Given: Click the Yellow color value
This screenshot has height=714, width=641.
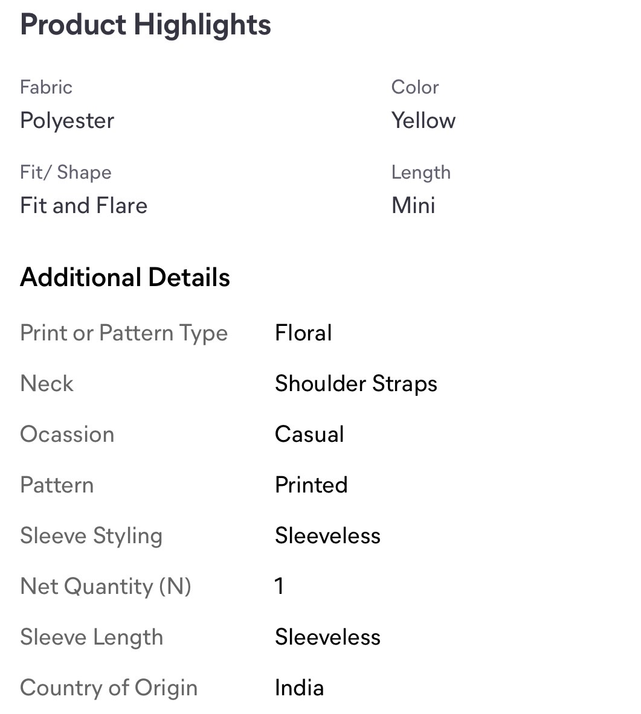Looking at the screenshot, I should [x=424, y=121].
